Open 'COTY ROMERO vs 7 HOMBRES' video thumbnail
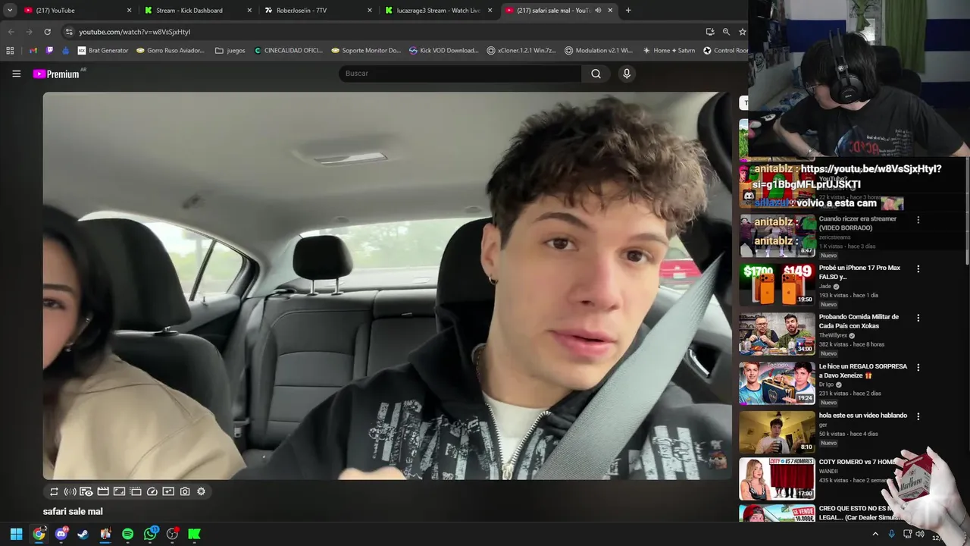Viewport: 970px width, 546px height. [x=777, y=479]
